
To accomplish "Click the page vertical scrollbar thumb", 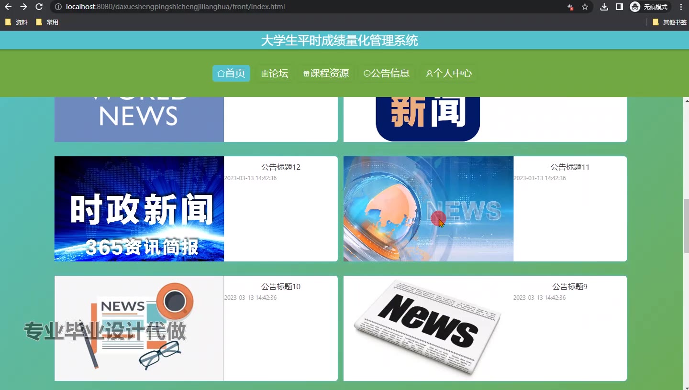I will 686,226.
